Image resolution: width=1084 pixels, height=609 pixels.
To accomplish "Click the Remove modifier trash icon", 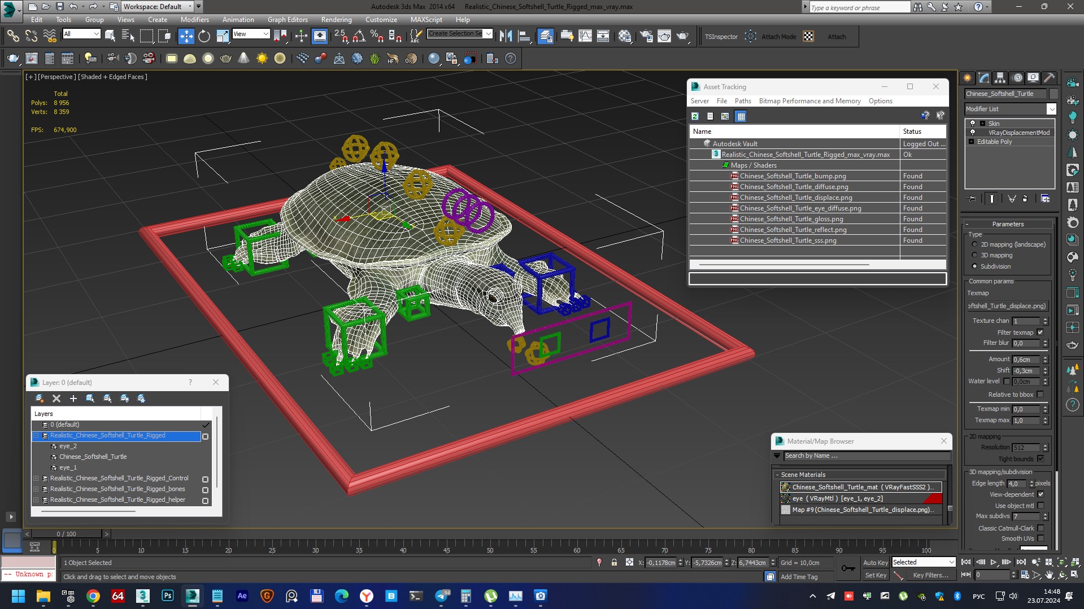I will [1025, 199].
